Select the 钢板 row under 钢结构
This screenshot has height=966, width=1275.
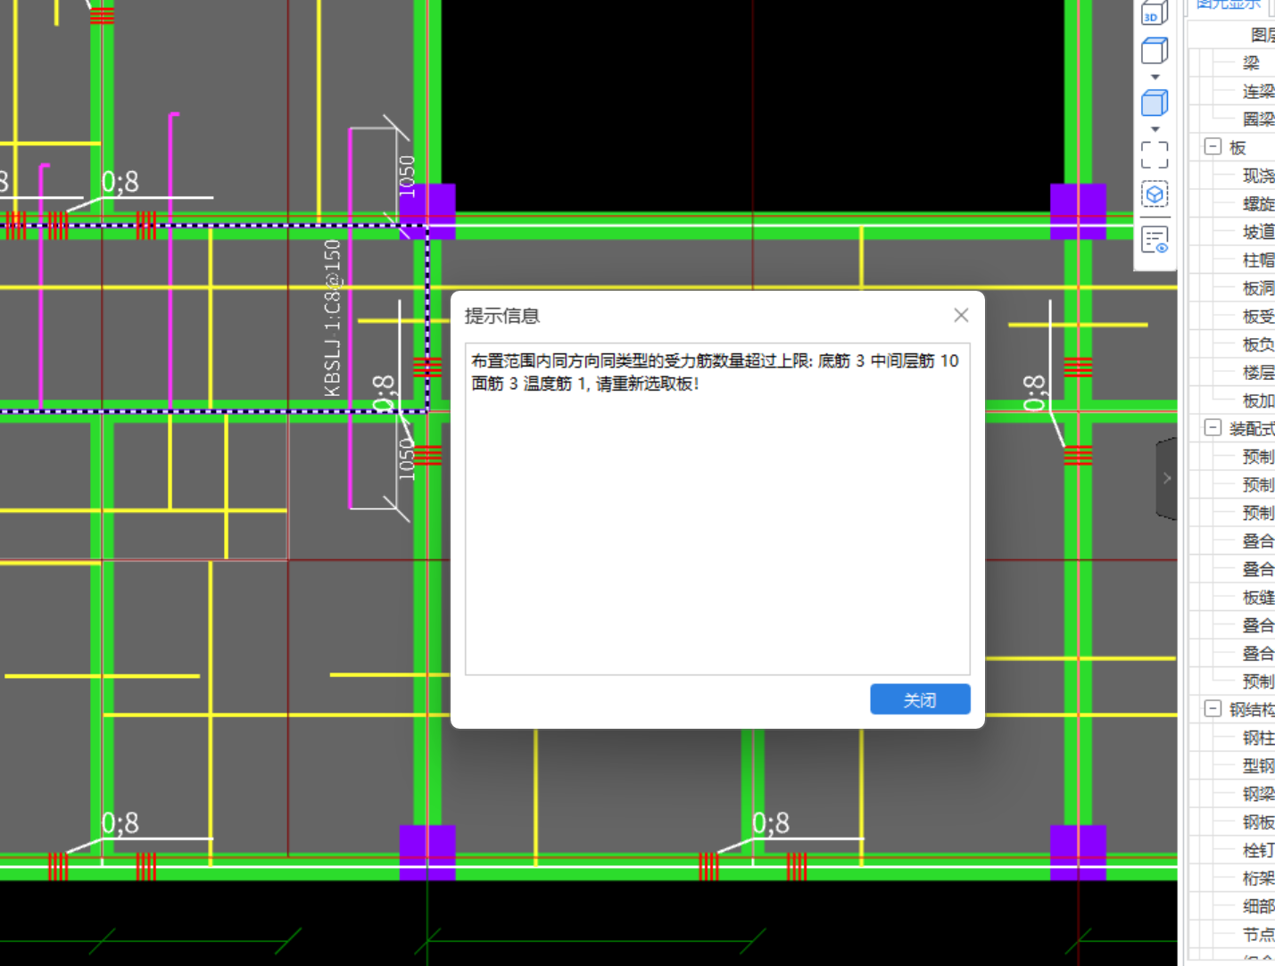[1258, 822]
